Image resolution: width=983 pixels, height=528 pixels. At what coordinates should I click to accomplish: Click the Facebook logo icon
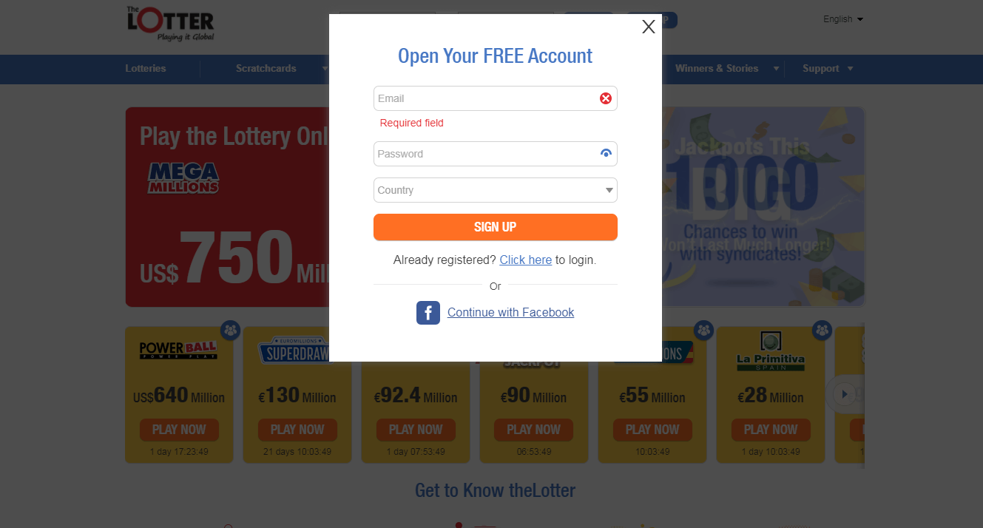pyautogui.click(x=428, y=313)
